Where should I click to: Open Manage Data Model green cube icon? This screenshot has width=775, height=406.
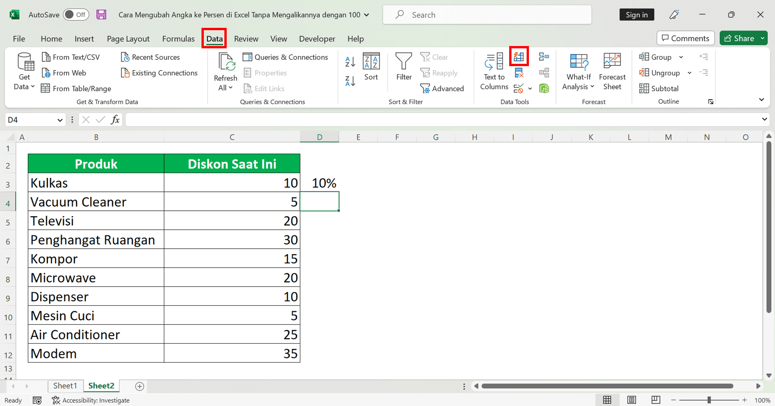pyautogui.click(x=544, y=89)
